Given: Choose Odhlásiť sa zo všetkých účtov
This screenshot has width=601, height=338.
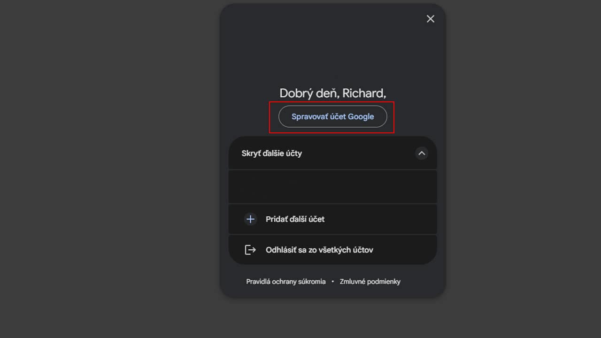Looking at the screenshot, I should click(x=332, y=250).
